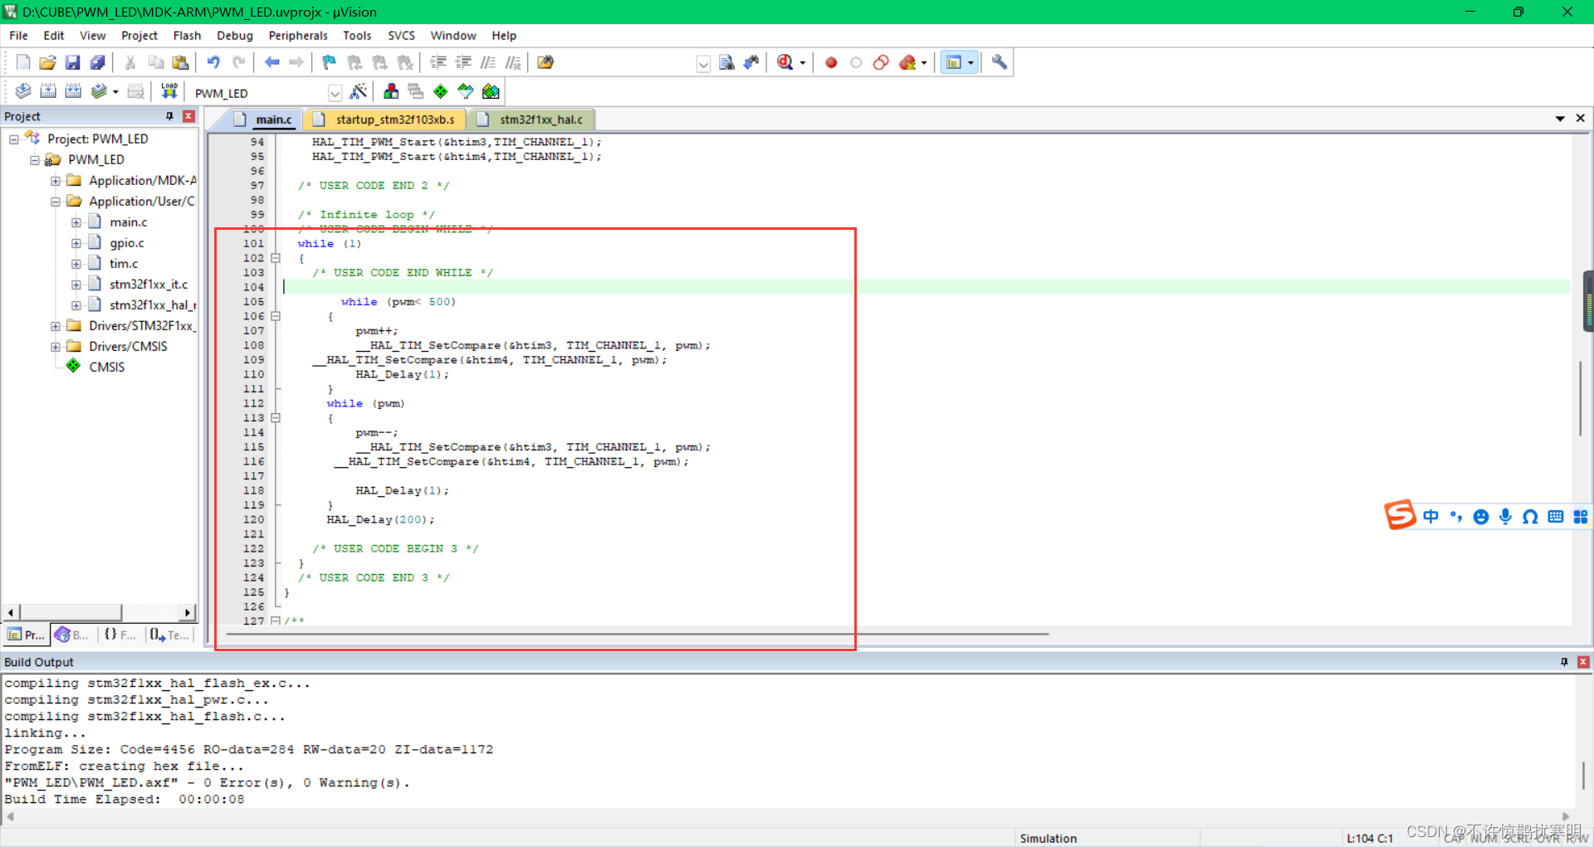
Task: Select the CMSIS component in project tree
Action: (x=106, y=368)
